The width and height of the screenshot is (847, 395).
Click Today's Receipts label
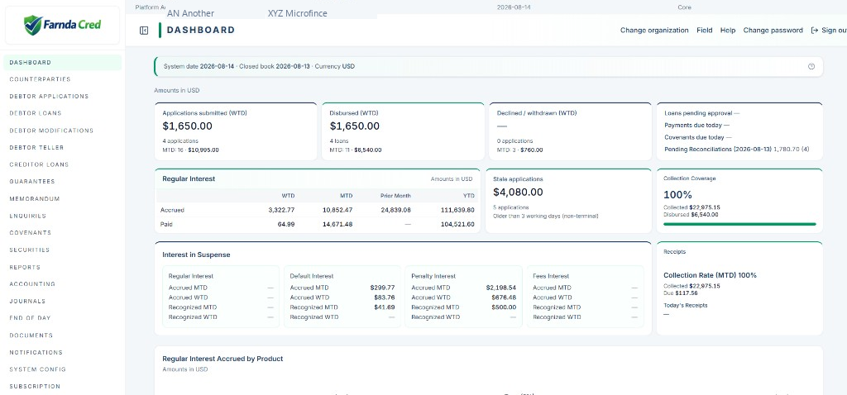(686, 306)
